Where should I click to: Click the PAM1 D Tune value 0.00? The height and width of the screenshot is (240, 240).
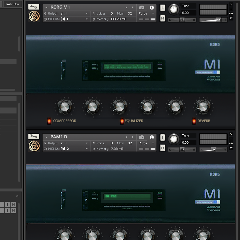click(185, 143)
